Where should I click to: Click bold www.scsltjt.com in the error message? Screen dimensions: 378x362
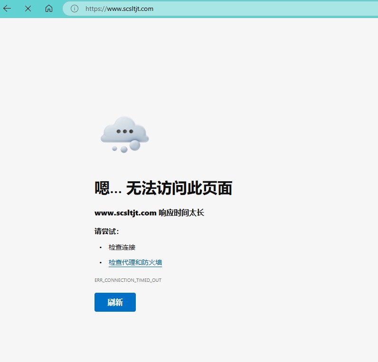[x=125, y=213]
